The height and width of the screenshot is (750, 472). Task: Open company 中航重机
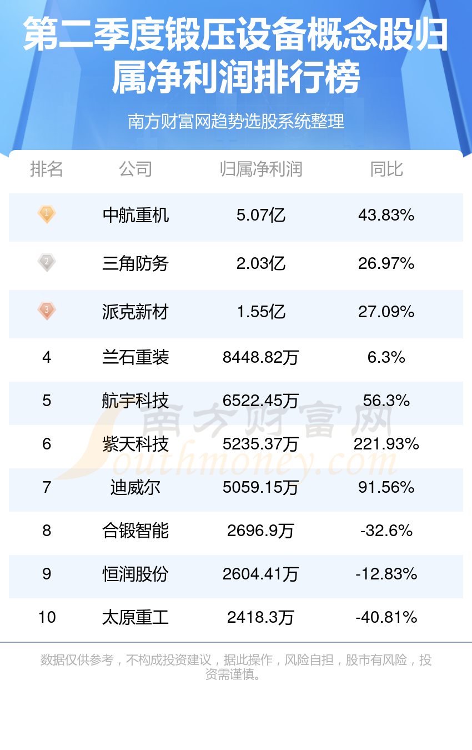135,215
